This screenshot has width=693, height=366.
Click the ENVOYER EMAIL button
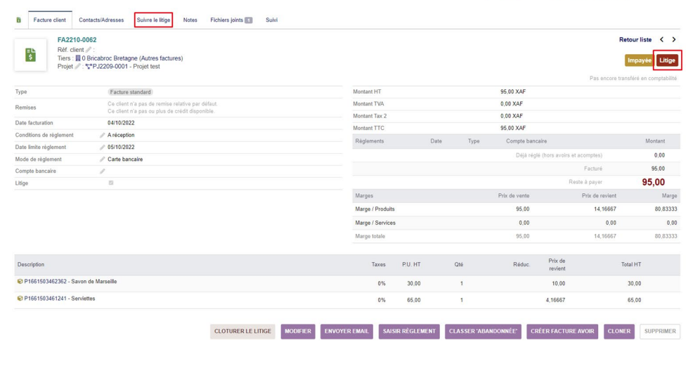346,332
